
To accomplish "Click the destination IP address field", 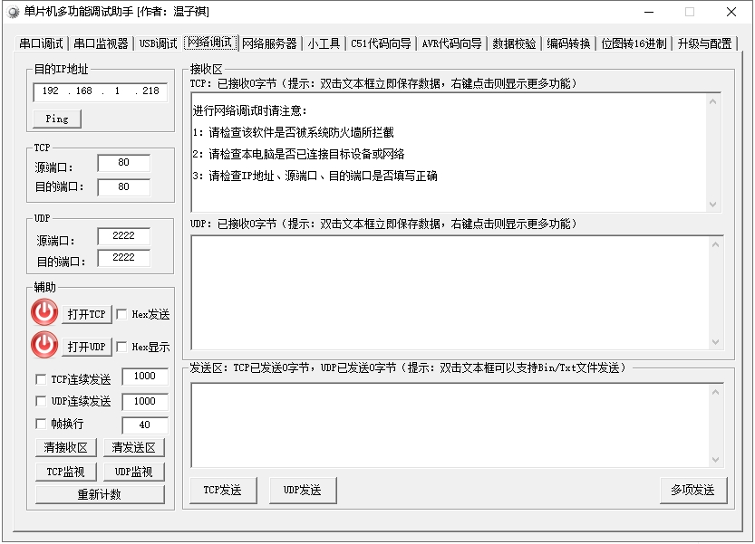I will tap(100, 91).
